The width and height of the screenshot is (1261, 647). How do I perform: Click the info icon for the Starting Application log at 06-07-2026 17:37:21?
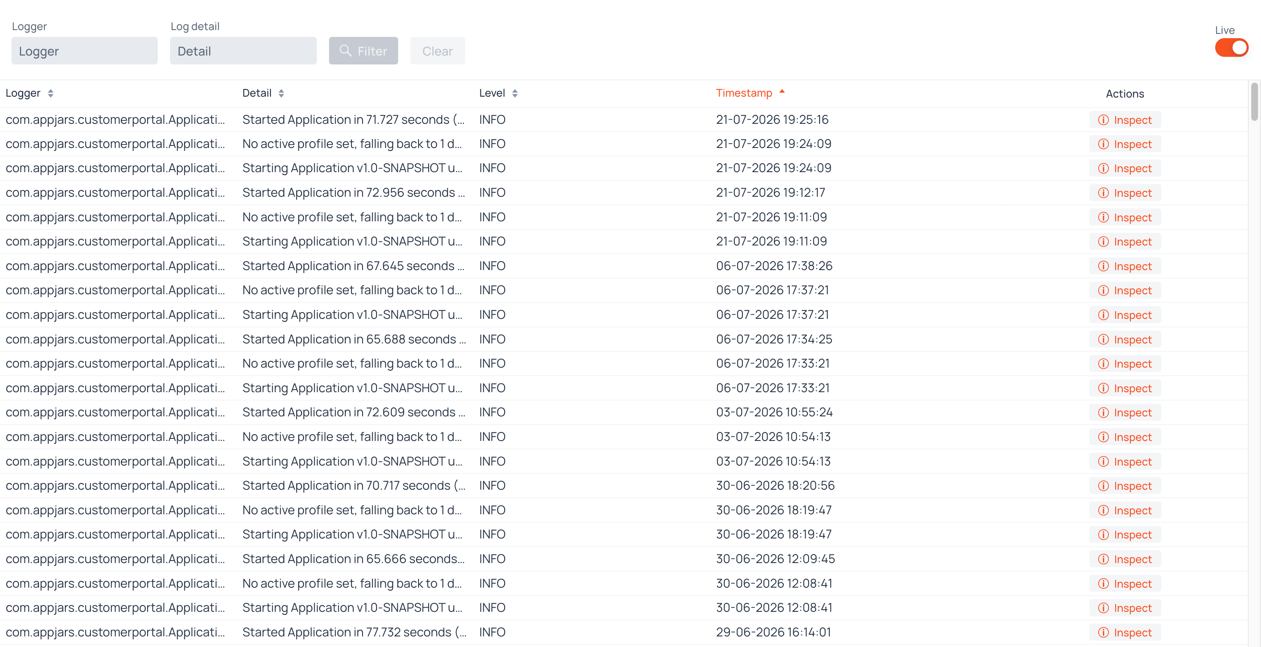point(1103,315)
